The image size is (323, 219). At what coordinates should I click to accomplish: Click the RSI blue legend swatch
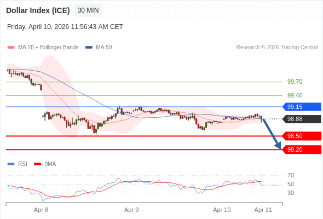pos(11,164)
